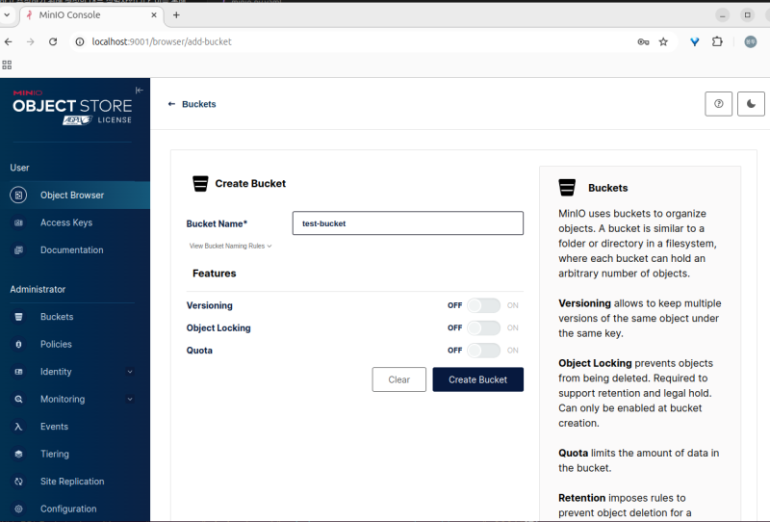Enable the Quota toggle
770x522 pixels.
click(x=484, y=350)
